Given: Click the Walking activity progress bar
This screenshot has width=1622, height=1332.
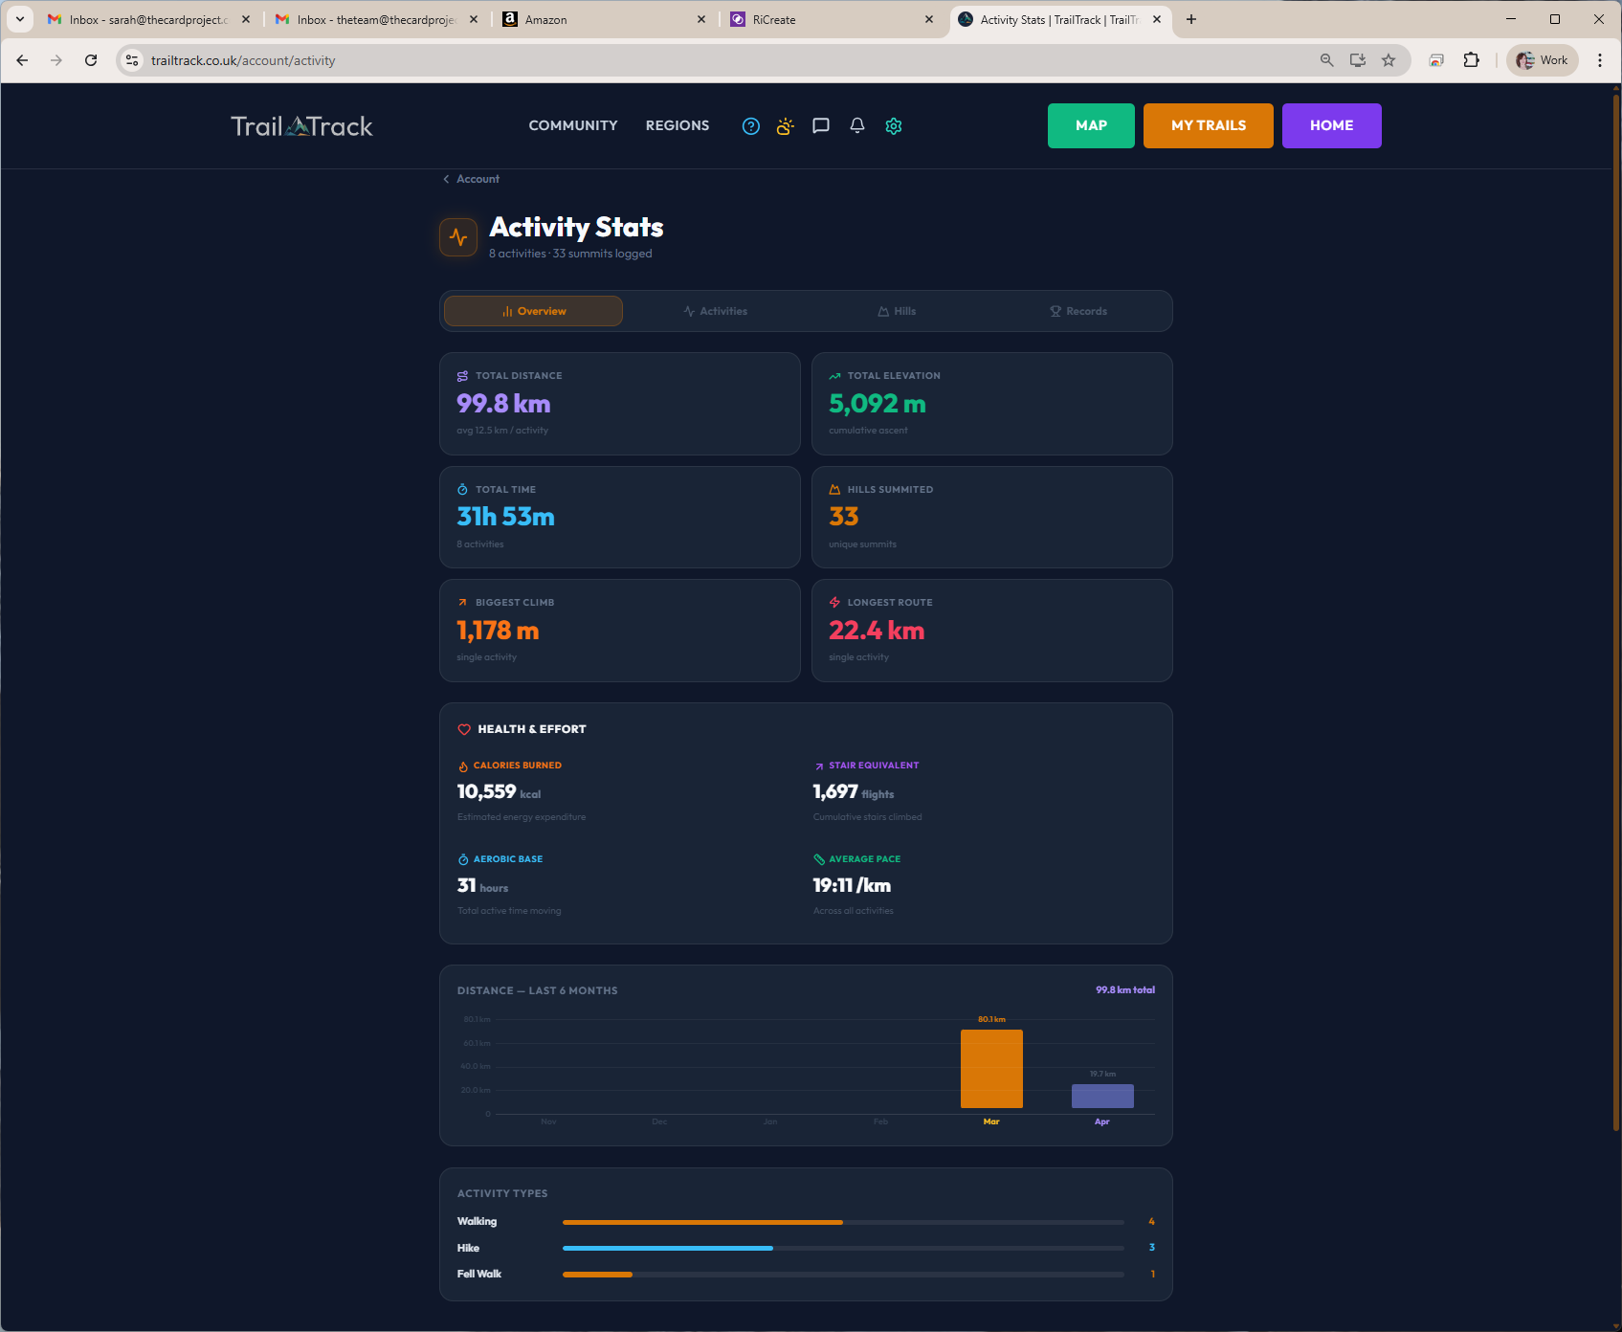Looking at the screenshot, I should pyautogui.click(x=843, y=1222).
